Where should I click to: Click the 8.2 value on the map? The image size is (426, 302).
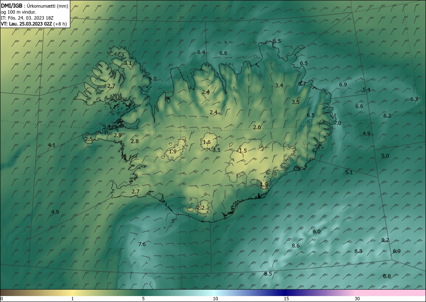pyautogui.click(x=385, y=240)
